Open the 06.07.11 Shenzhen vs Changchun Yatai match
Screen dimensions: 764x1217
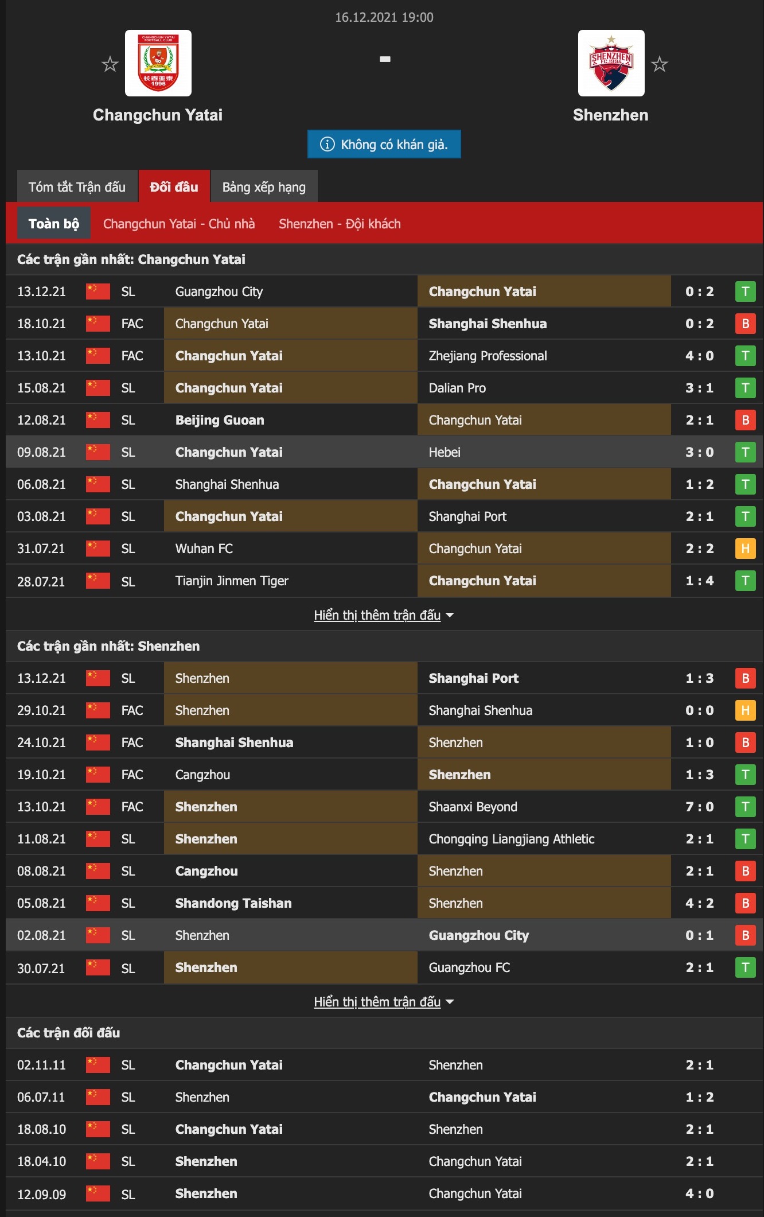384,1097
